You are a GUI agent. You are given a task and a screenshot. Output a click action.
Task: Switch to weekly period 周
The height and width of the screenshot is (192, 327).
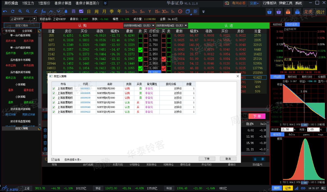(97, 12)
